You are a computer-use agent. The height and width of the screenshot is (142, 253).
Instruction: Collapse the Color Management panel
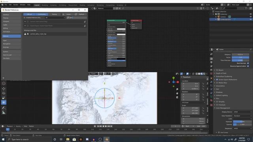[223, 108]
